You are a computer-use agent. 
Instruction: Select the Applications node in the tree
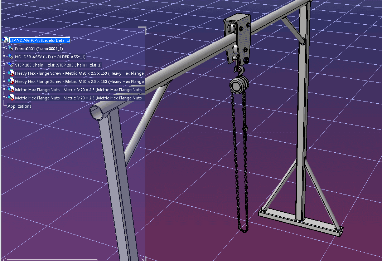19,106
